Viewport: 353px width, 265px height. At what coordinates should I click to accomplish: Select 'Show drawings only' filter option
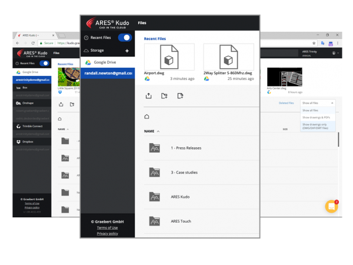[318, 127]
